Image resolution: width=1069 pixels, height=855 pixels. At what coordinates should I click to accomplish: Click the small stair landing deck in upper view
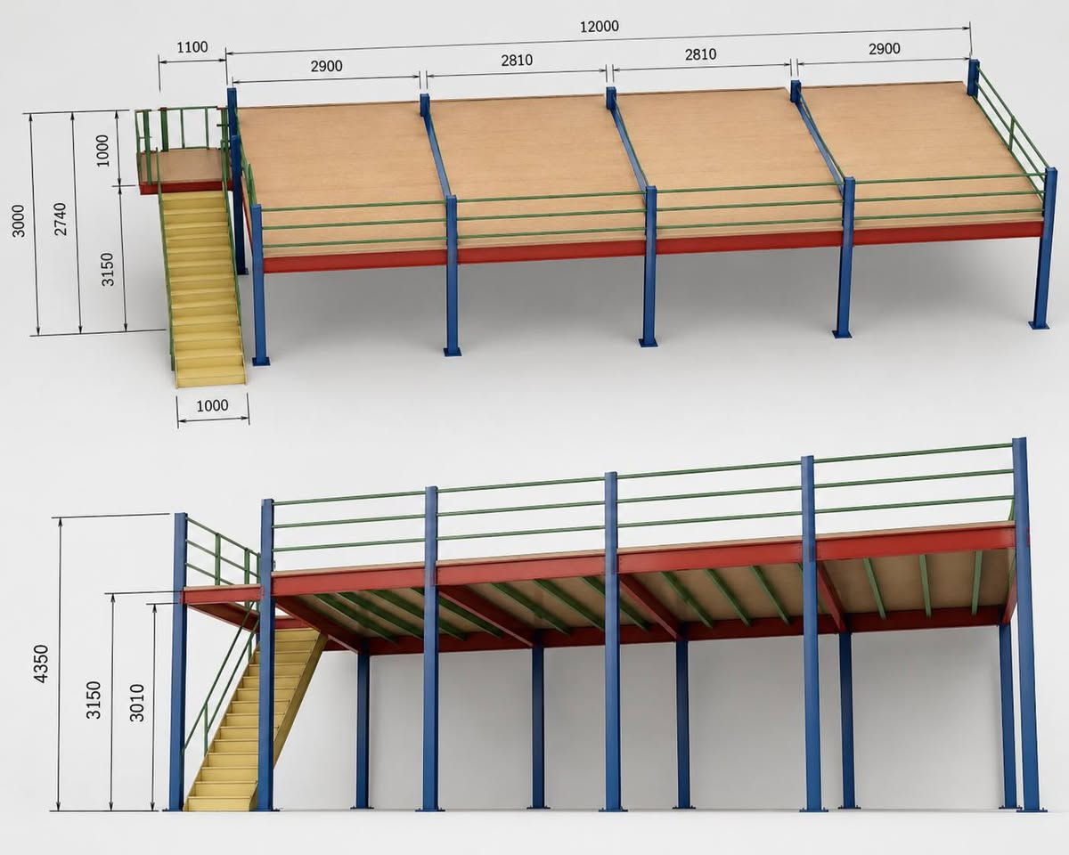183,167
